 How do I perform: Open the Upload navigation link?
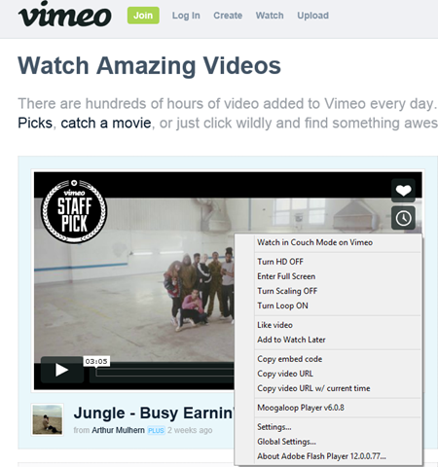[312, 16]
